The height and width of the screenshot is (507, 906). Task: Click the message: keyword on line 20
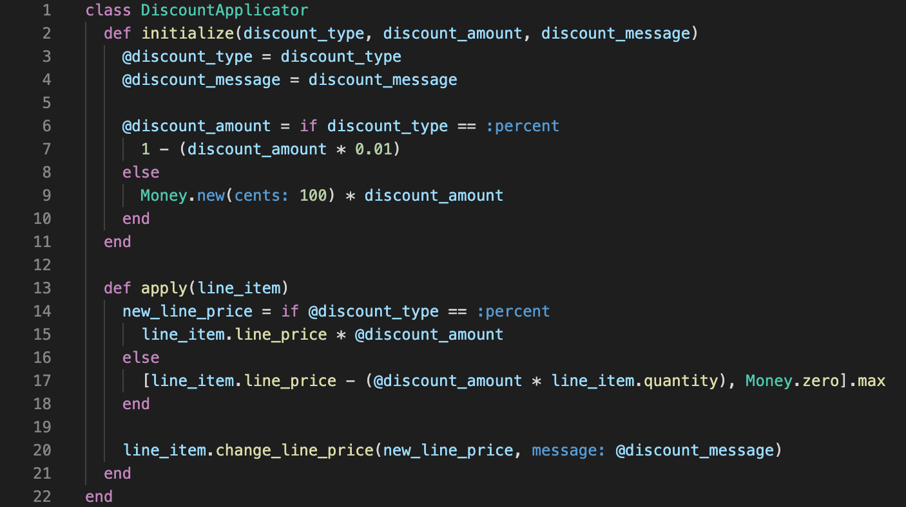[x=569, y=450]
